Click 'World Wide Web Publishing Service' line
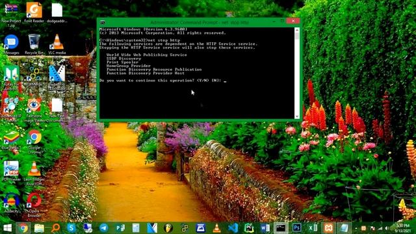This screenshot has height=234, width=416. [147, 55]
